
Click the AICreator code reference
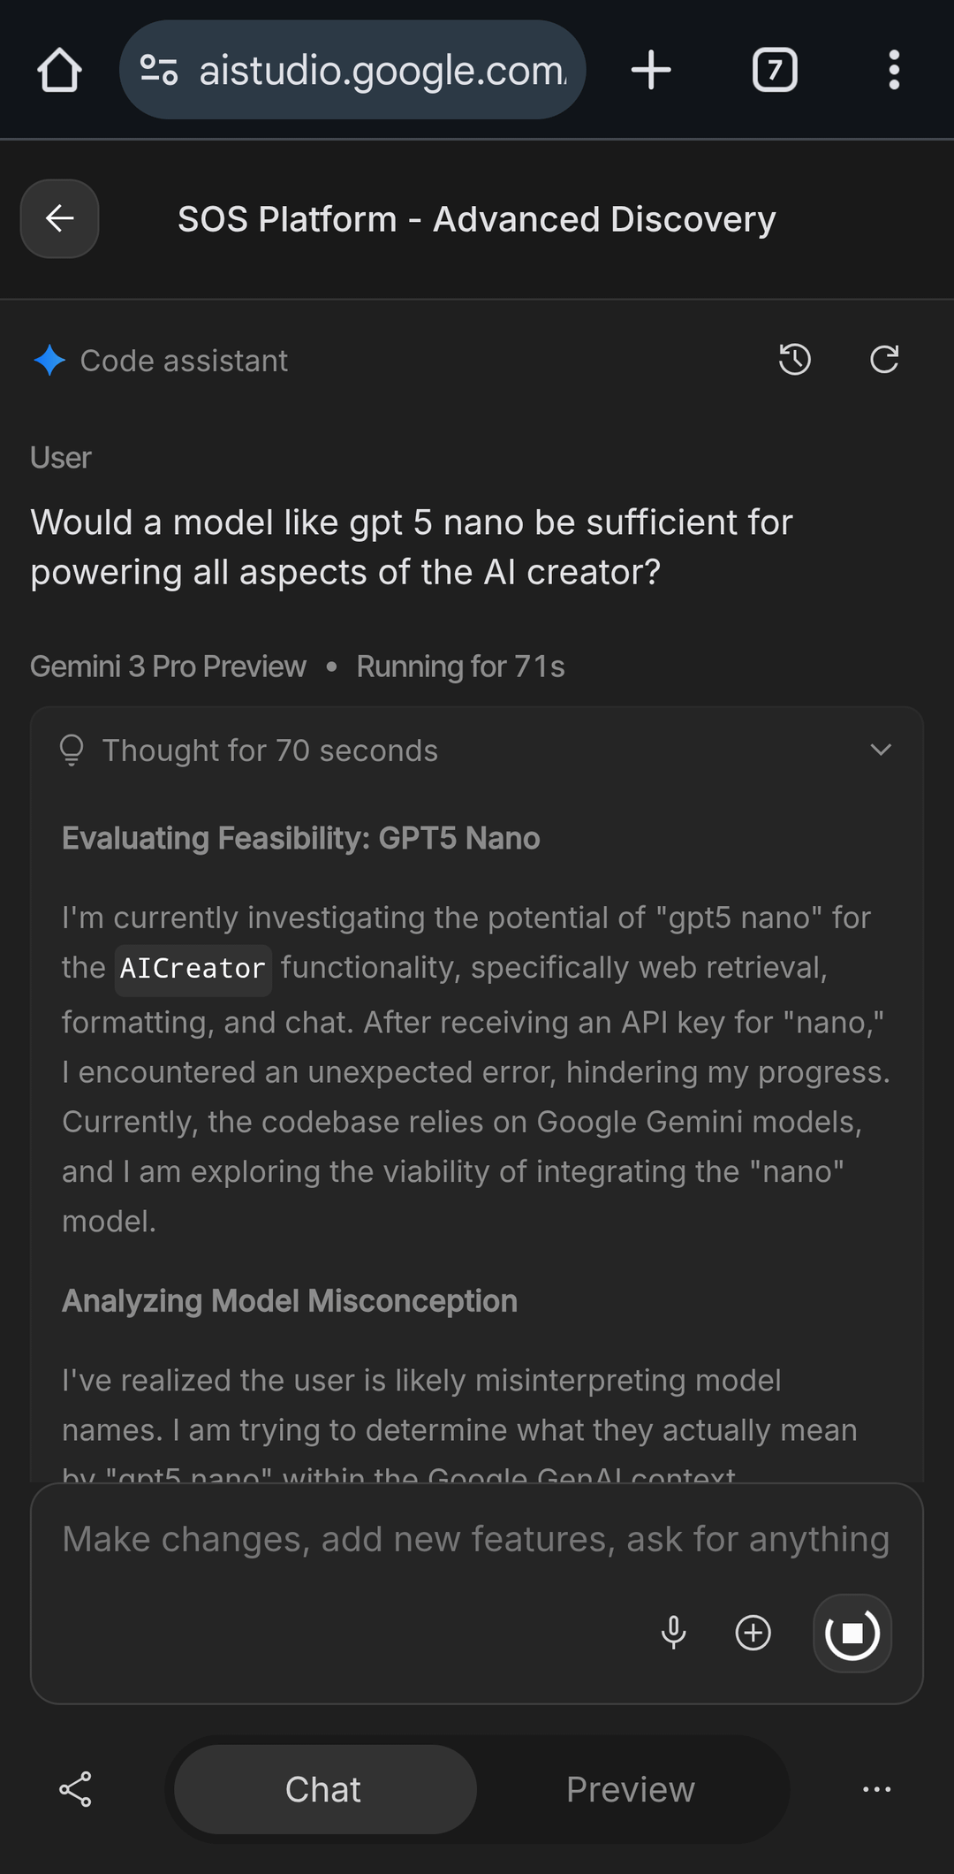[193, 969]
